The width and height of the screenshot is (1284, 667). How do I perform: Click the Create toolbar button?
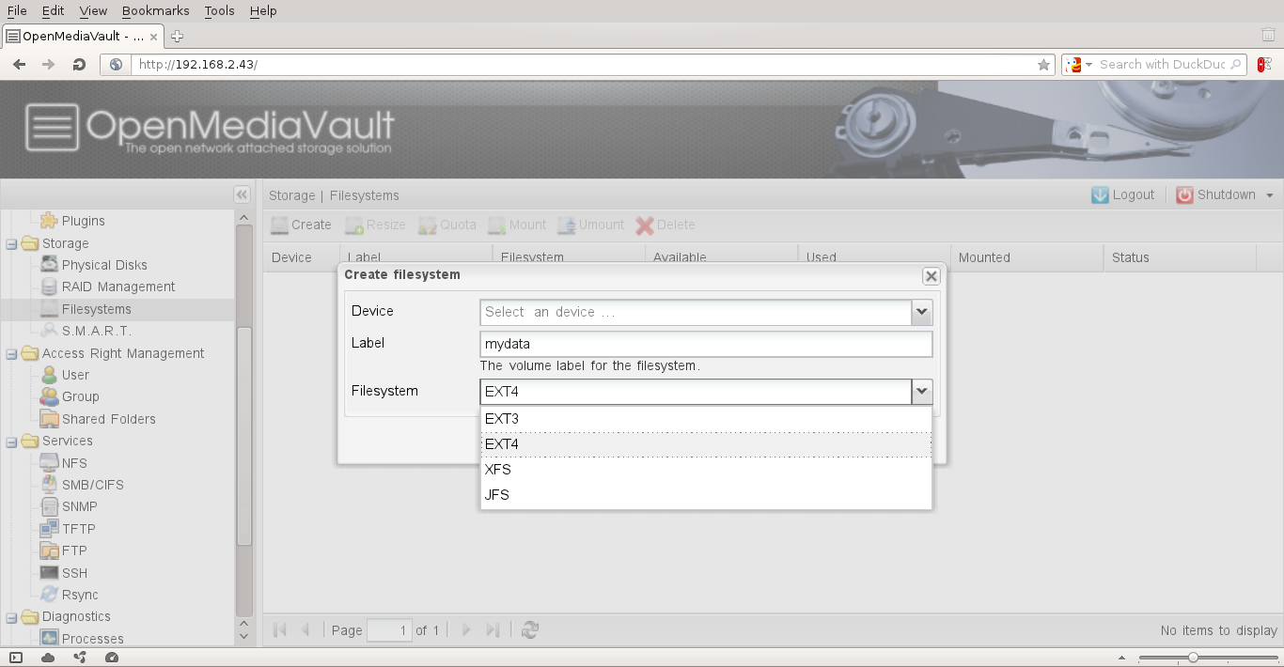click(301, 225)
